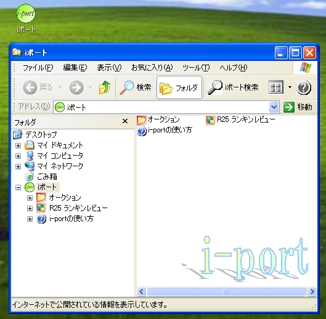Close the フォルダ side panel

tap(125, 121)
